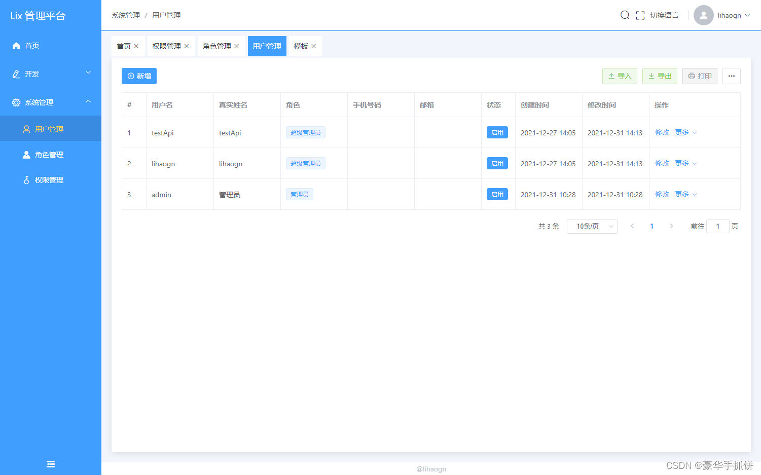Screen dimensions: 761x475
Task: Click 超级管理员 role tag in lihaogn row
Action: tap(306, 163)
